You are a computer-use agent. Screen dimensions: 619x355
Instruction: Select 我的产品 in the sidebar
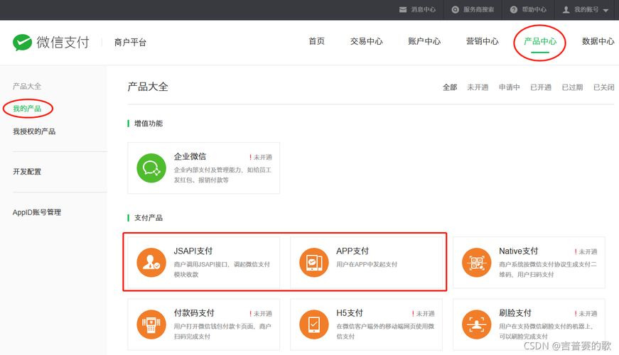point(27,109)
